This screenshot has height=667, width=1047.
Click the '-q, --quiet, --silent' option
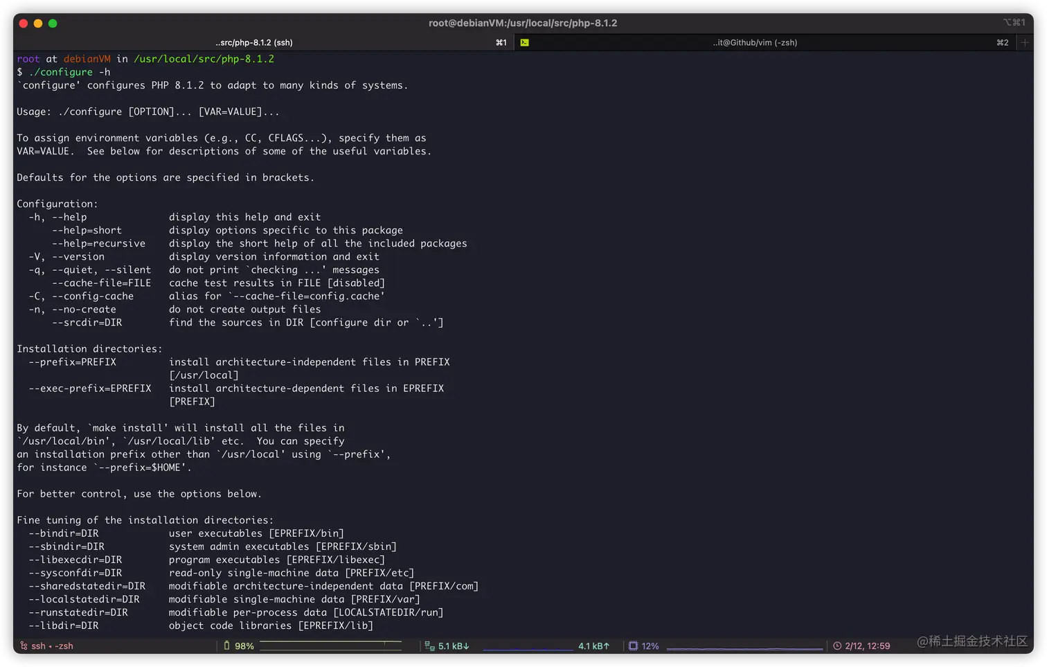[90, 269]
